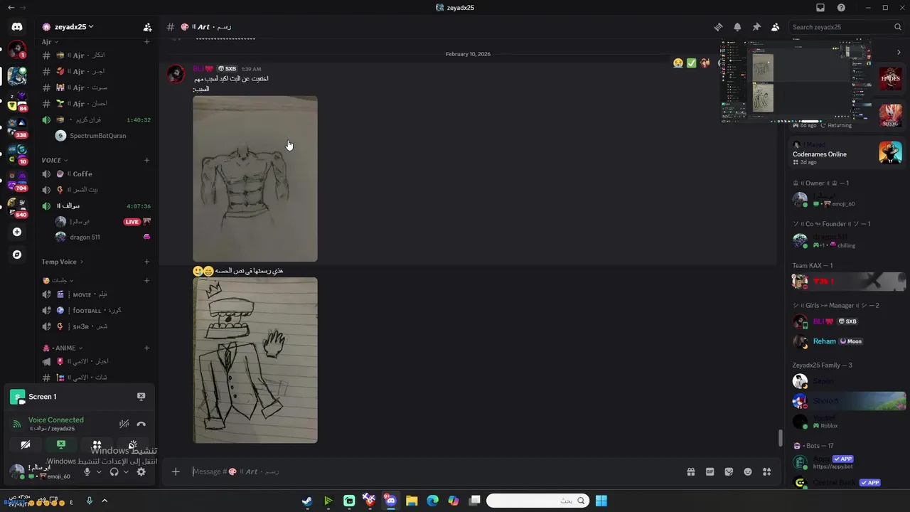The width and height of the screenshot is (910, 512).
Task: Send a gift using the gift icon
Action: [690, 471]
